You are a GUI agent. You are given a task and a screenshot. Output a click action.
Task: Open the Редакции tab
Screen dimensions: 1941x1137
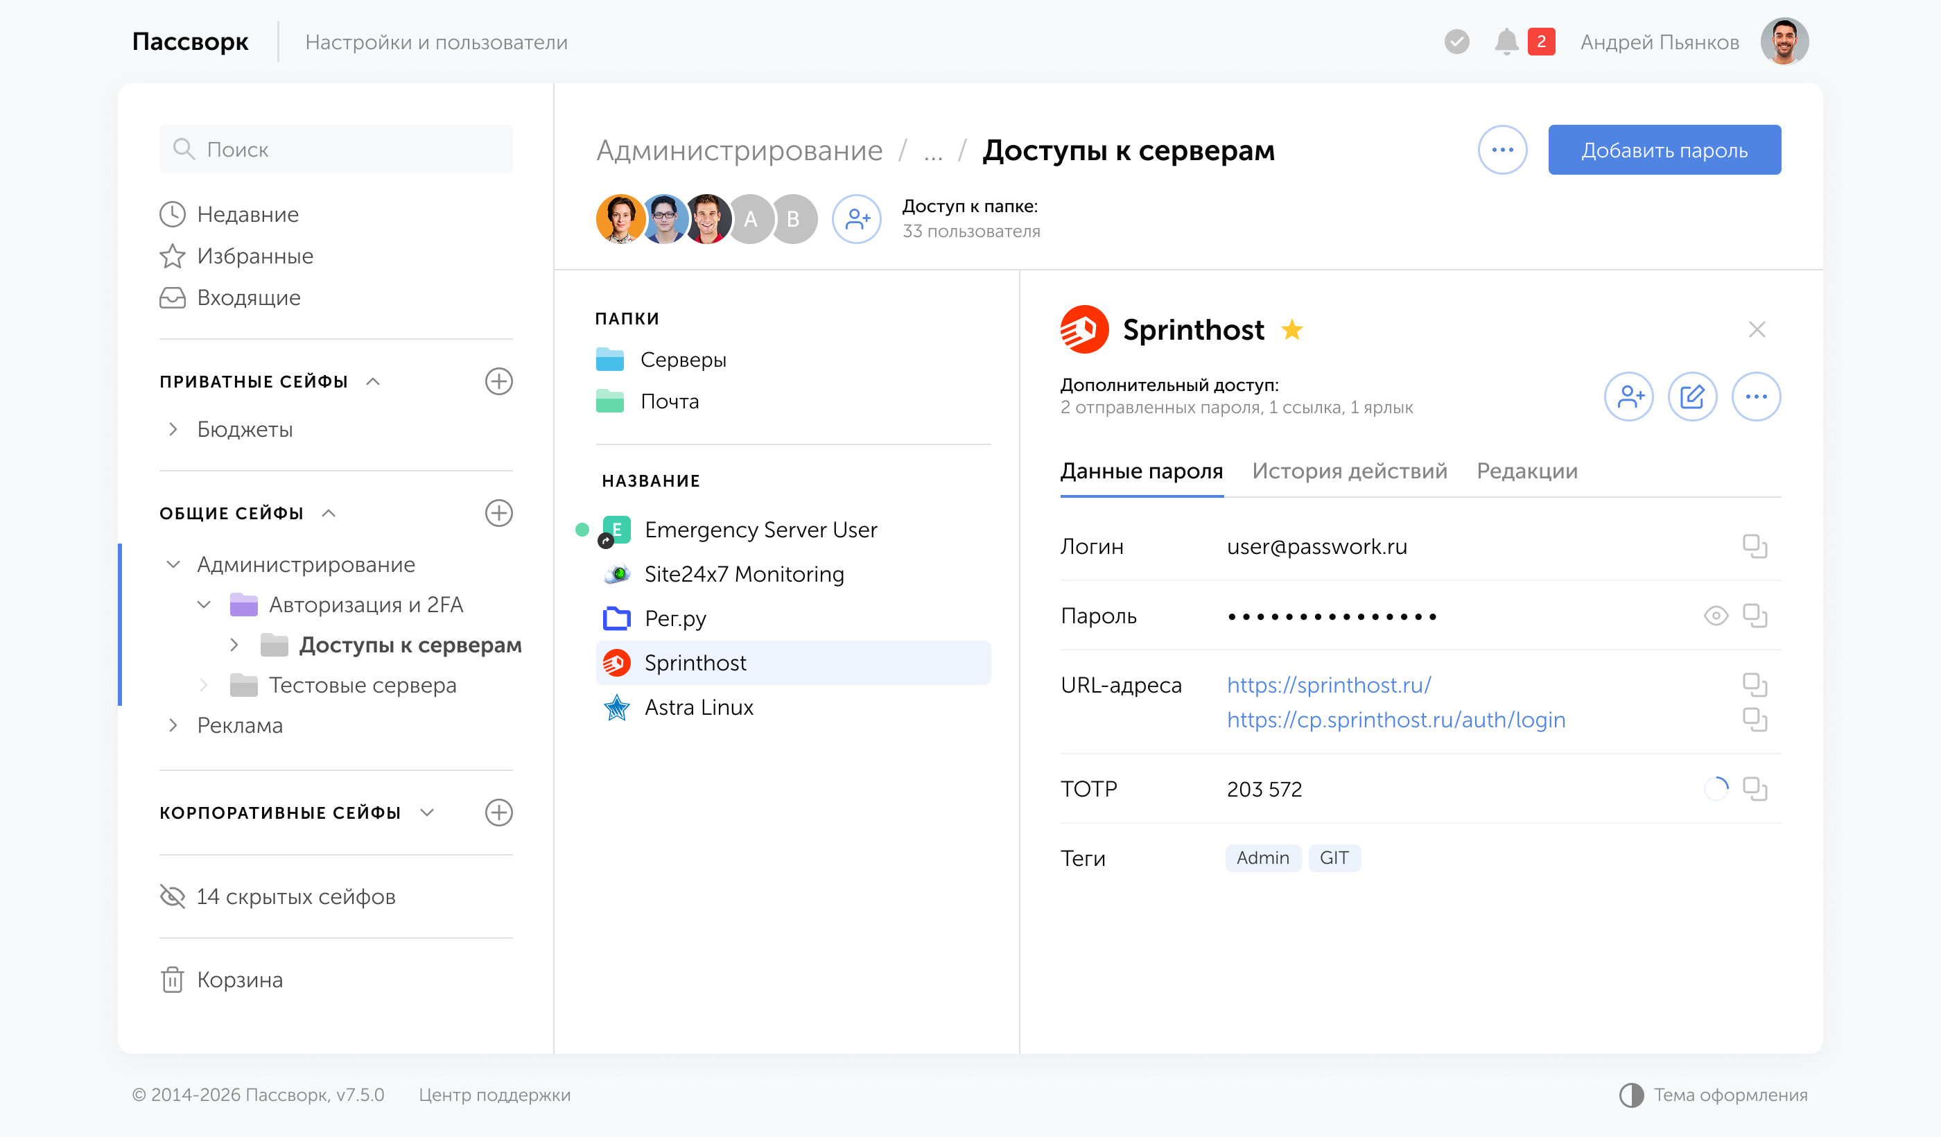1526,471
